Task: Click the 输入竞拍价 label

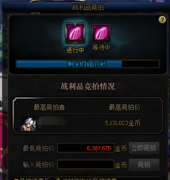Action: [x=38, y=165]
